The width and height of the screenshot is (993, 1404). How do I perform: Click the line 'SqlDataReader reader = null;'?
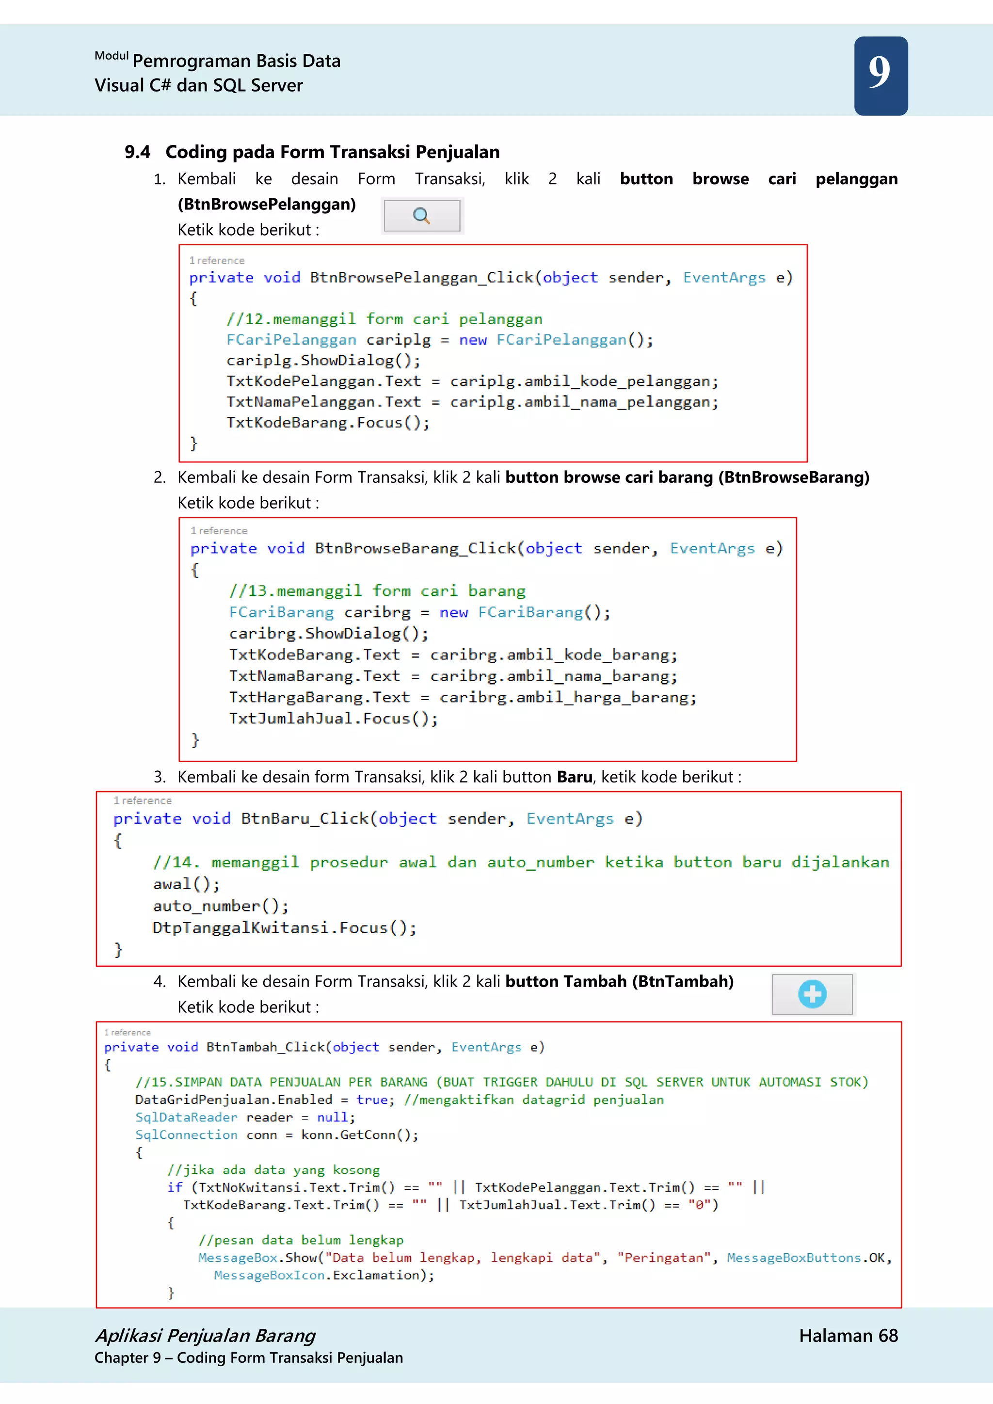pyautogui.click(x=245, y=1118)
